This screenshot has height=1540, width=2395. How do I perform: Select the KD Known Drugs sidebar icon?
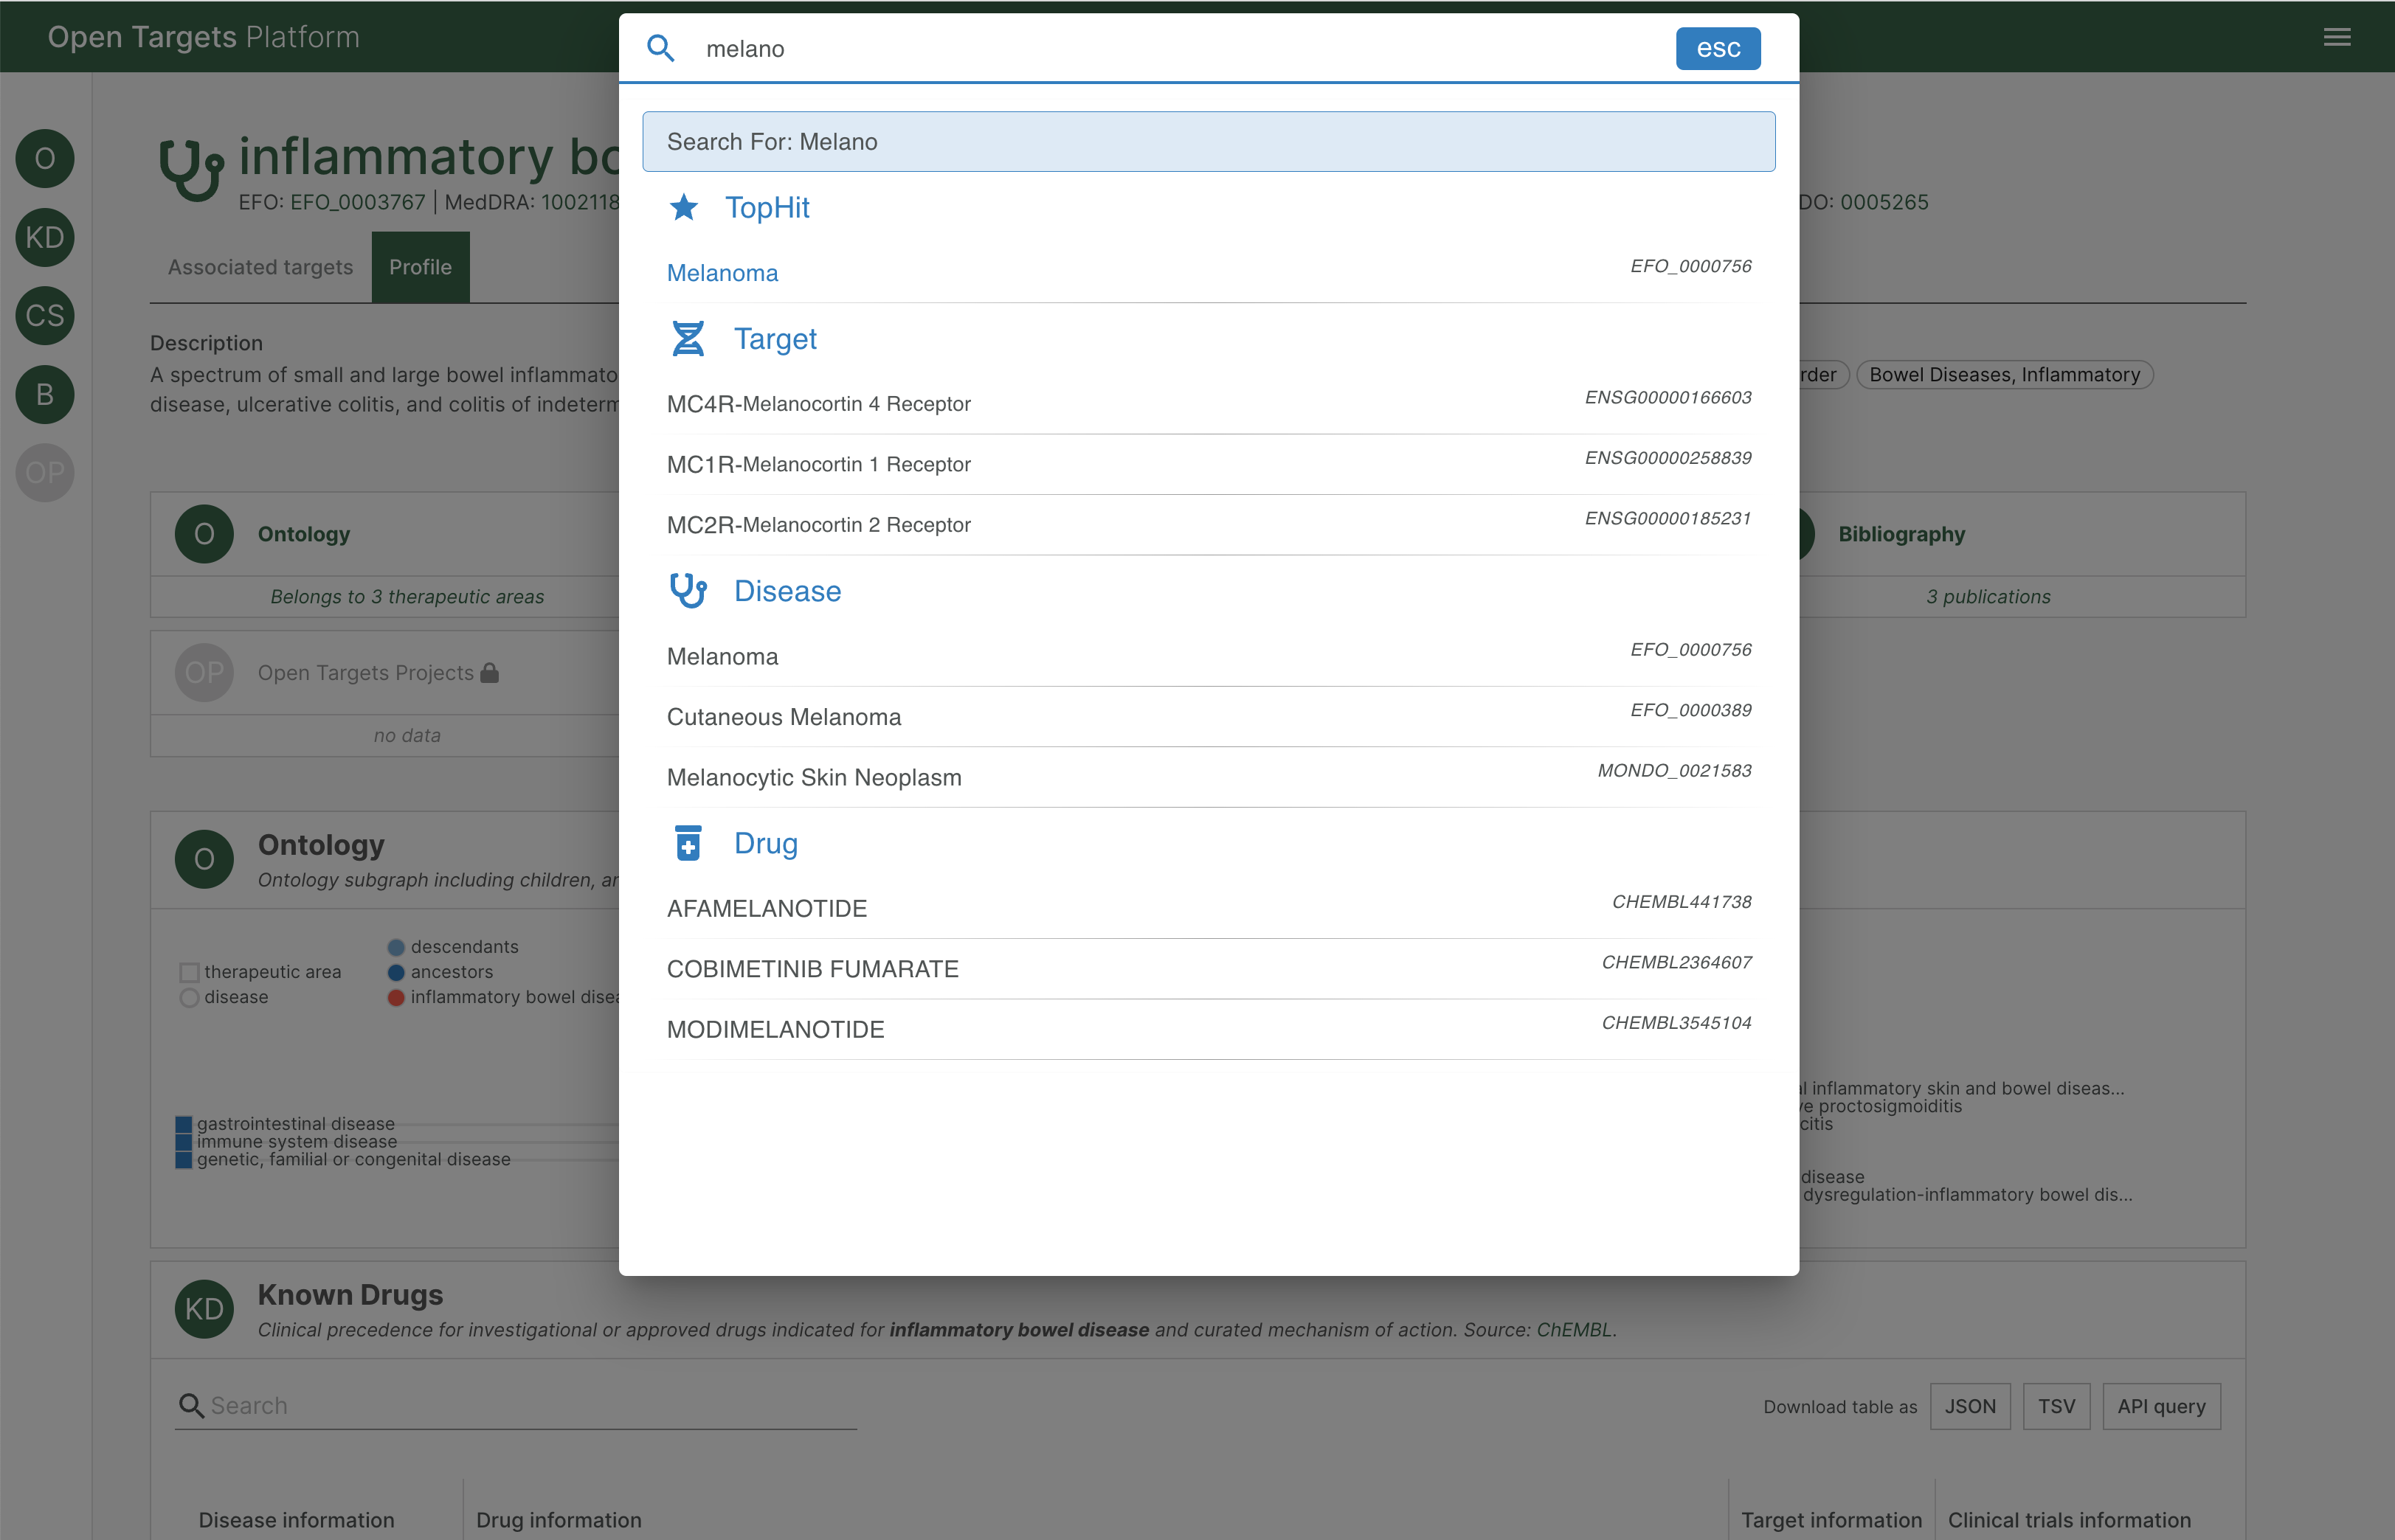click(x=44, y=237)
